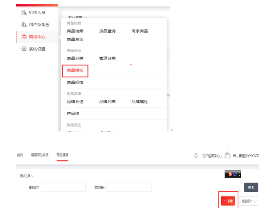Open 商品规格 menu entry
Screen dimensions: 273x208
point(75,82)
